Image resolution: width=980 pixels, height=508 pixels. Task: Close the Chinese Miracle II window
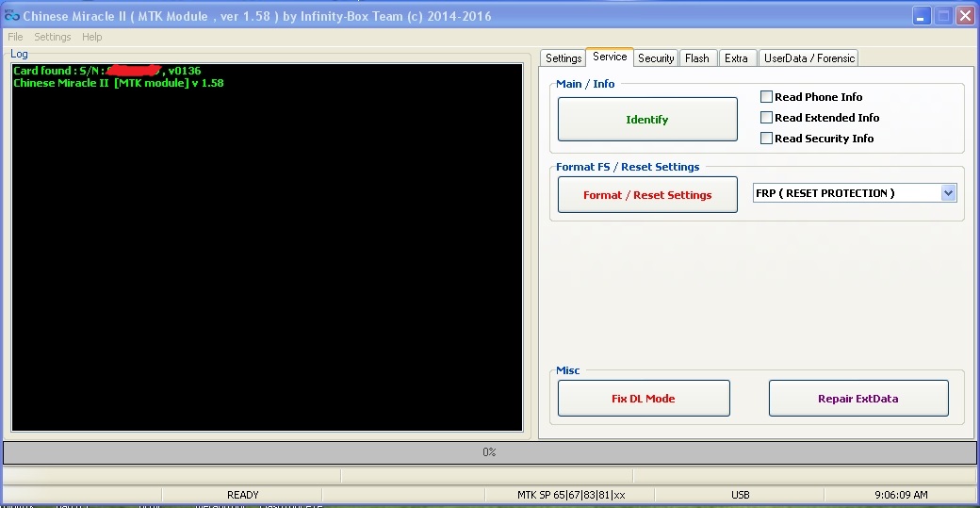(x=966, y=16)
